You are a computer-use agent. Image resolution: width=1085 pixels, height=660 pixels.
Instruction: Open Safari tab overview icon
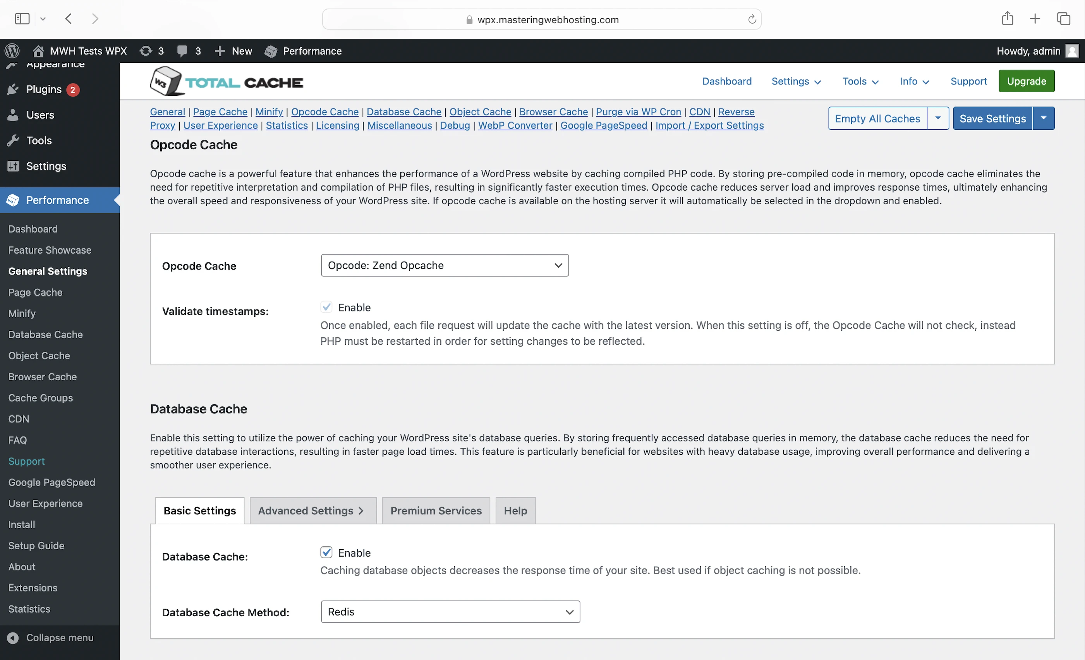click(1063, 19)
